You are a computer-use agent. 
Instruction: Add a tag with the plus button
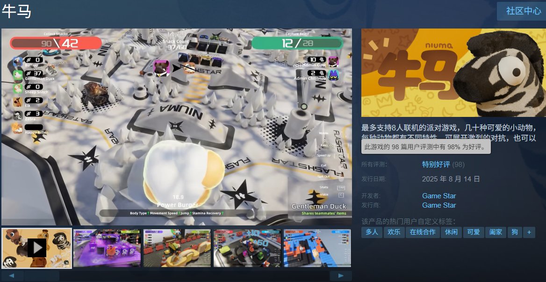[529, 232]
